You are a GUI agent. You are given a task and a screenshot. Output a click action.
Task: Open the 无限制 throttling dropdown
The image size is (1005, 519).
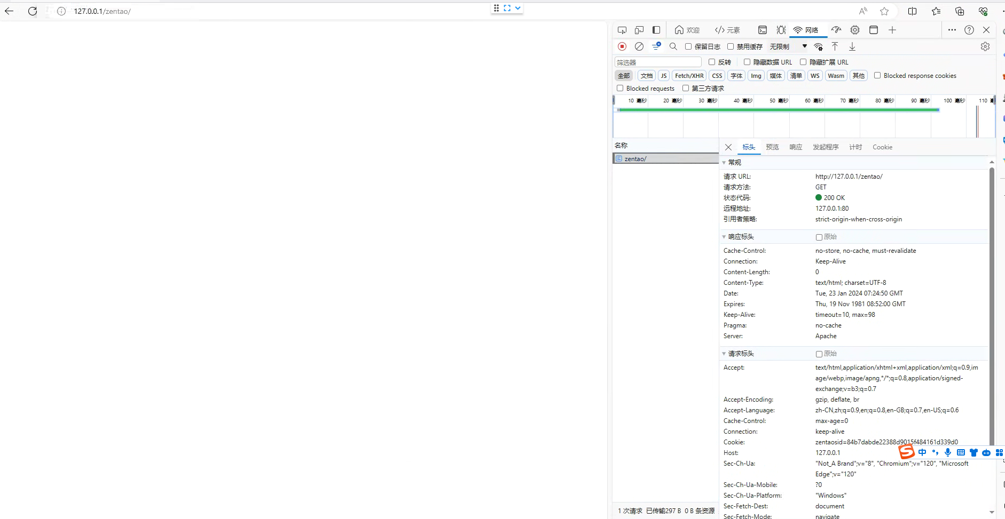(788, 46)
